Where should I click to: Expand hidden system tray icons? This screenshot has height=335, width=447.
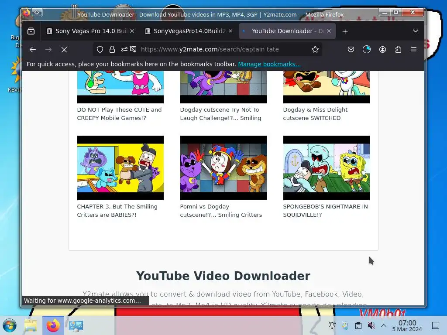click(384, 325)
